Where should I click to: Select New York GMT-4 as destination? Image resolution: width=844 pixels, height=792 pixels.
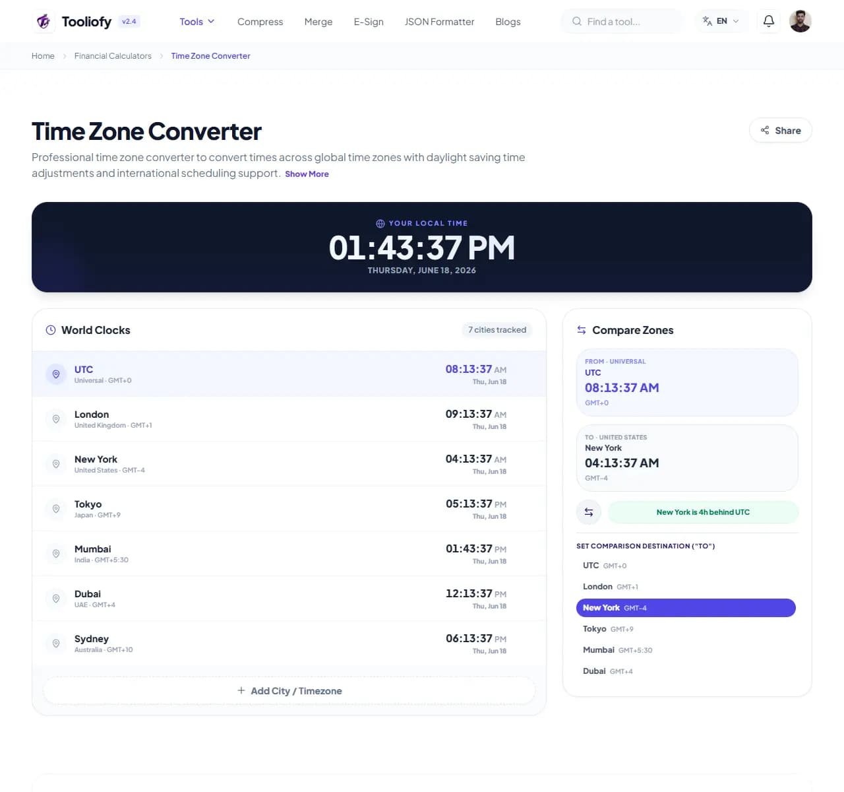tap(686, 608)
